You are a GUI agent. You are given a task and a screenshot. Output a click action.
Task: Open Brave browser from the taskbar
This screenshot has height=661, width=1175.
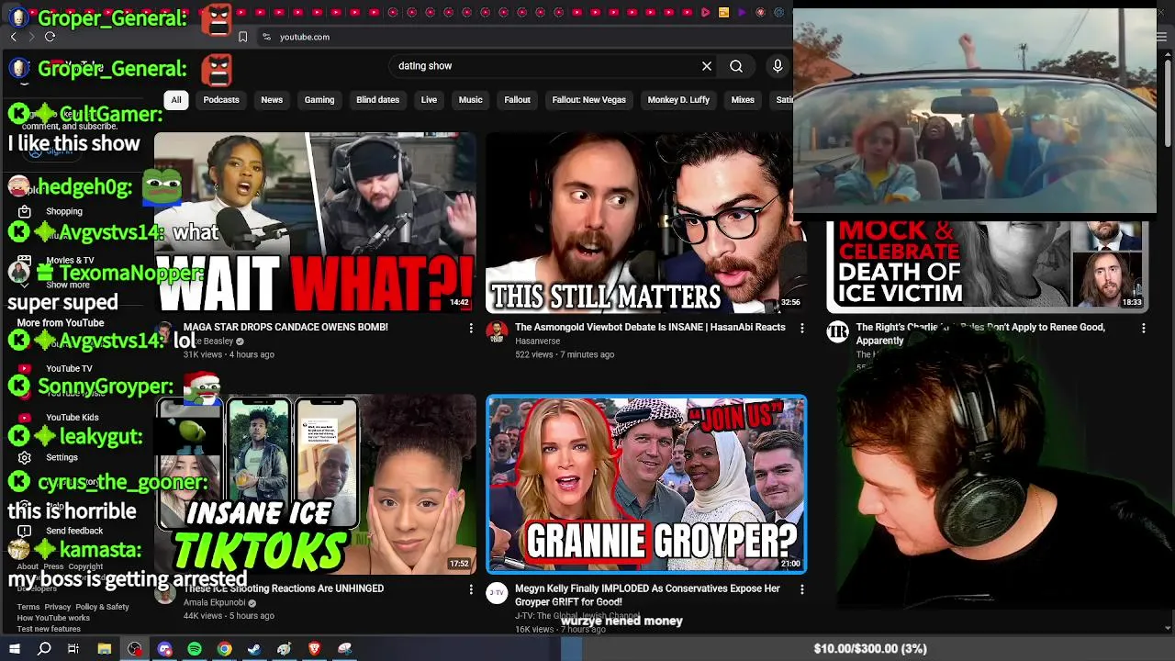(314, 649)
